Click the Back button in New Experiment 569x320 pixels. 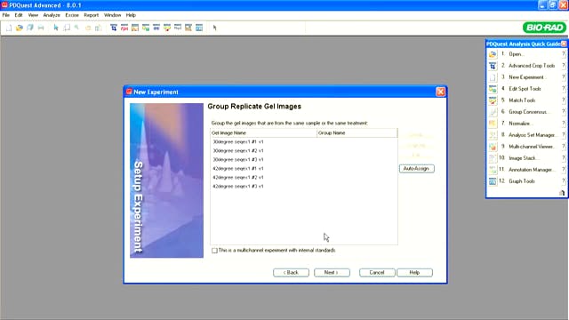pyautogui.click(x=291, y=273)
